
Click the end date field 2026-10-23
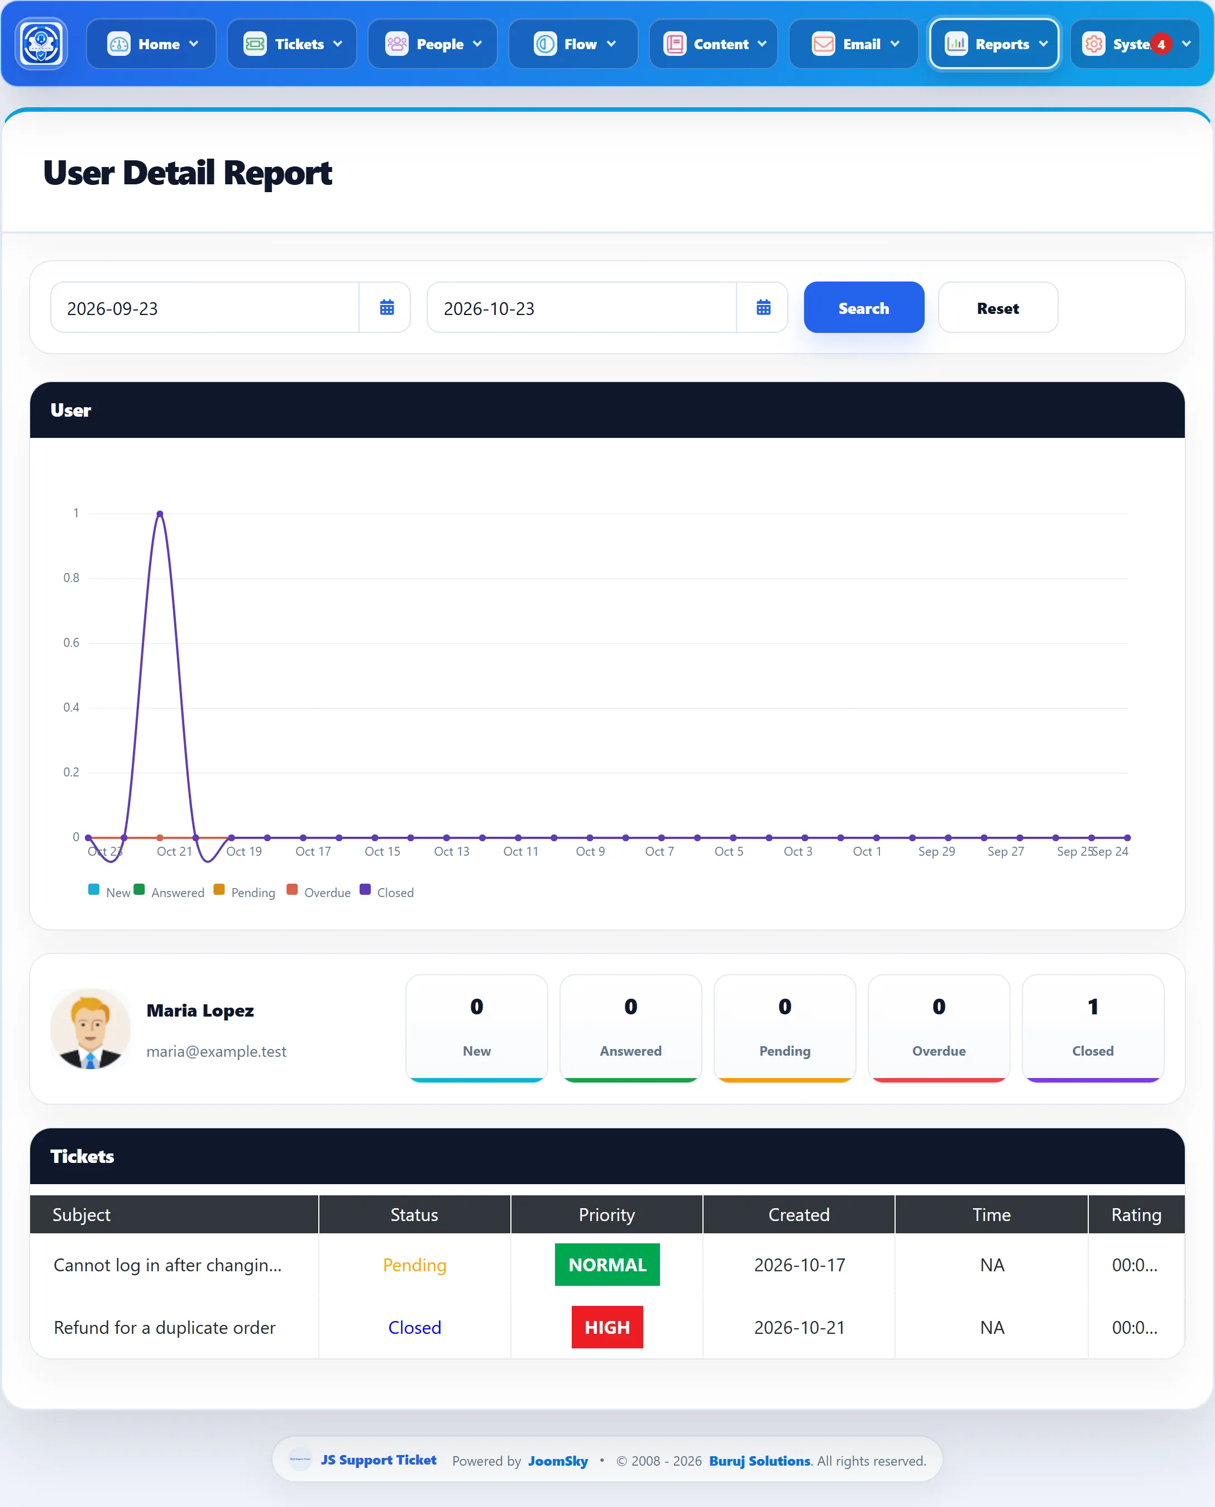[x=582, y=307]
